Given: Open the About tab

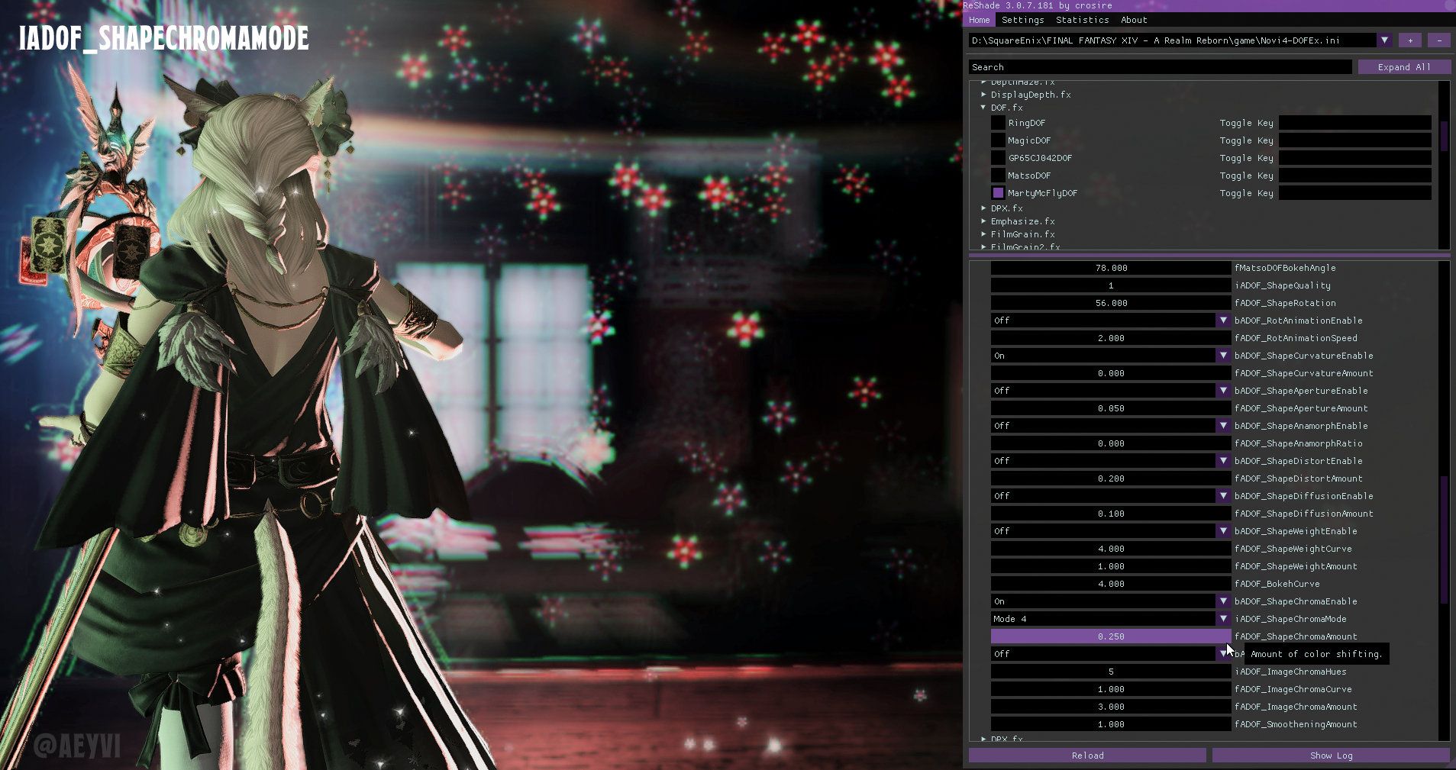Looking at the screenshot, I should 1134,20.
